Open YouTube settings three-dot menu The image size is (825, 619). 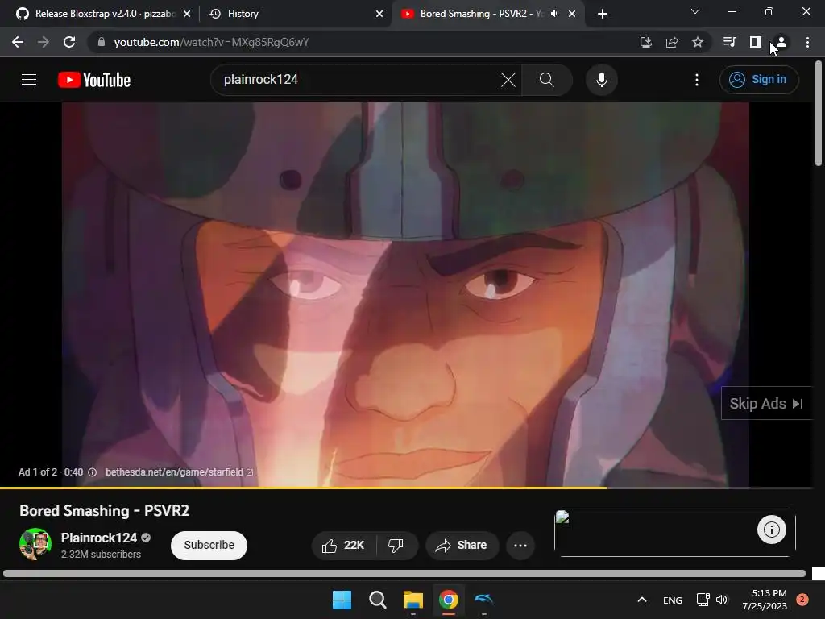(697, 80)
